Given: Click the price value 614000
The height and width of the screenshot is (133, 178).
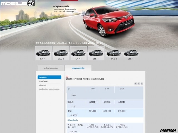Looking at the screenshot, I should 74,115.
